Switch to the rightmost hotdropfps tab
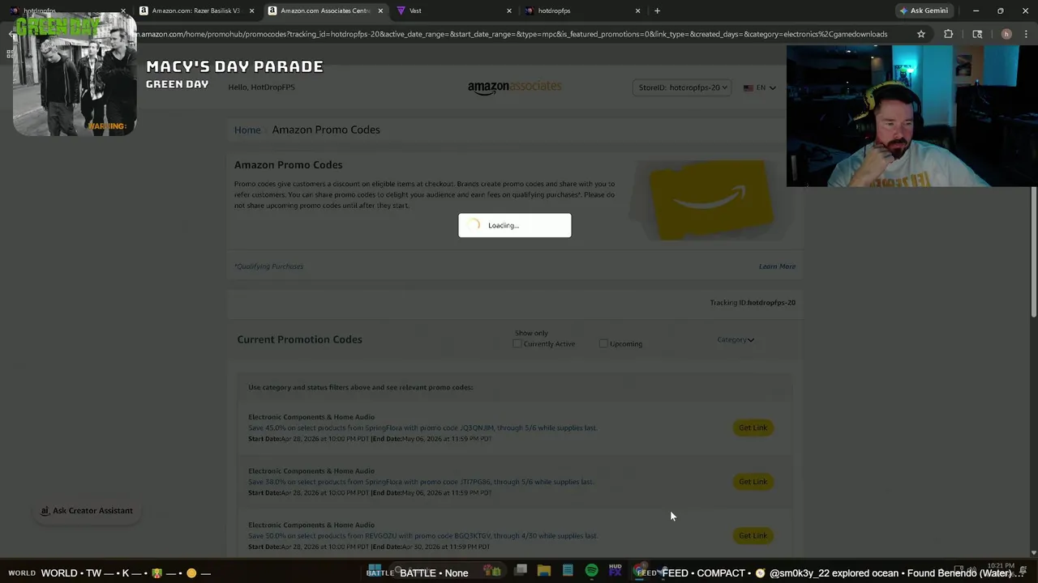 pyautogui.click(x=582, y=11)
